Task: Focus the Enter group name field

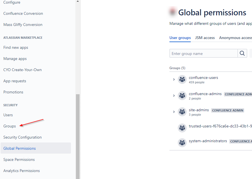Action: pyautogui.click(x=204, y=53)
